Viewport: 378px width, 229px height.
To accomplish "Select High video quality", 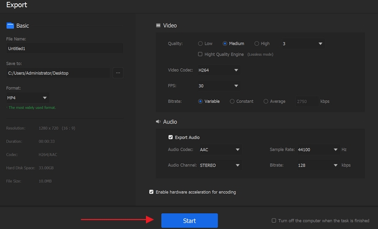I will click(257, 44).
